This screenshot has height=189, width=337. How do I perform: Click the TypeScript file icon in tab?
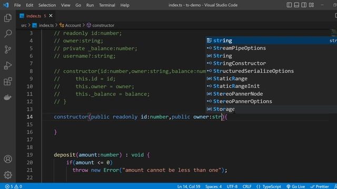(x=22, y=16)
